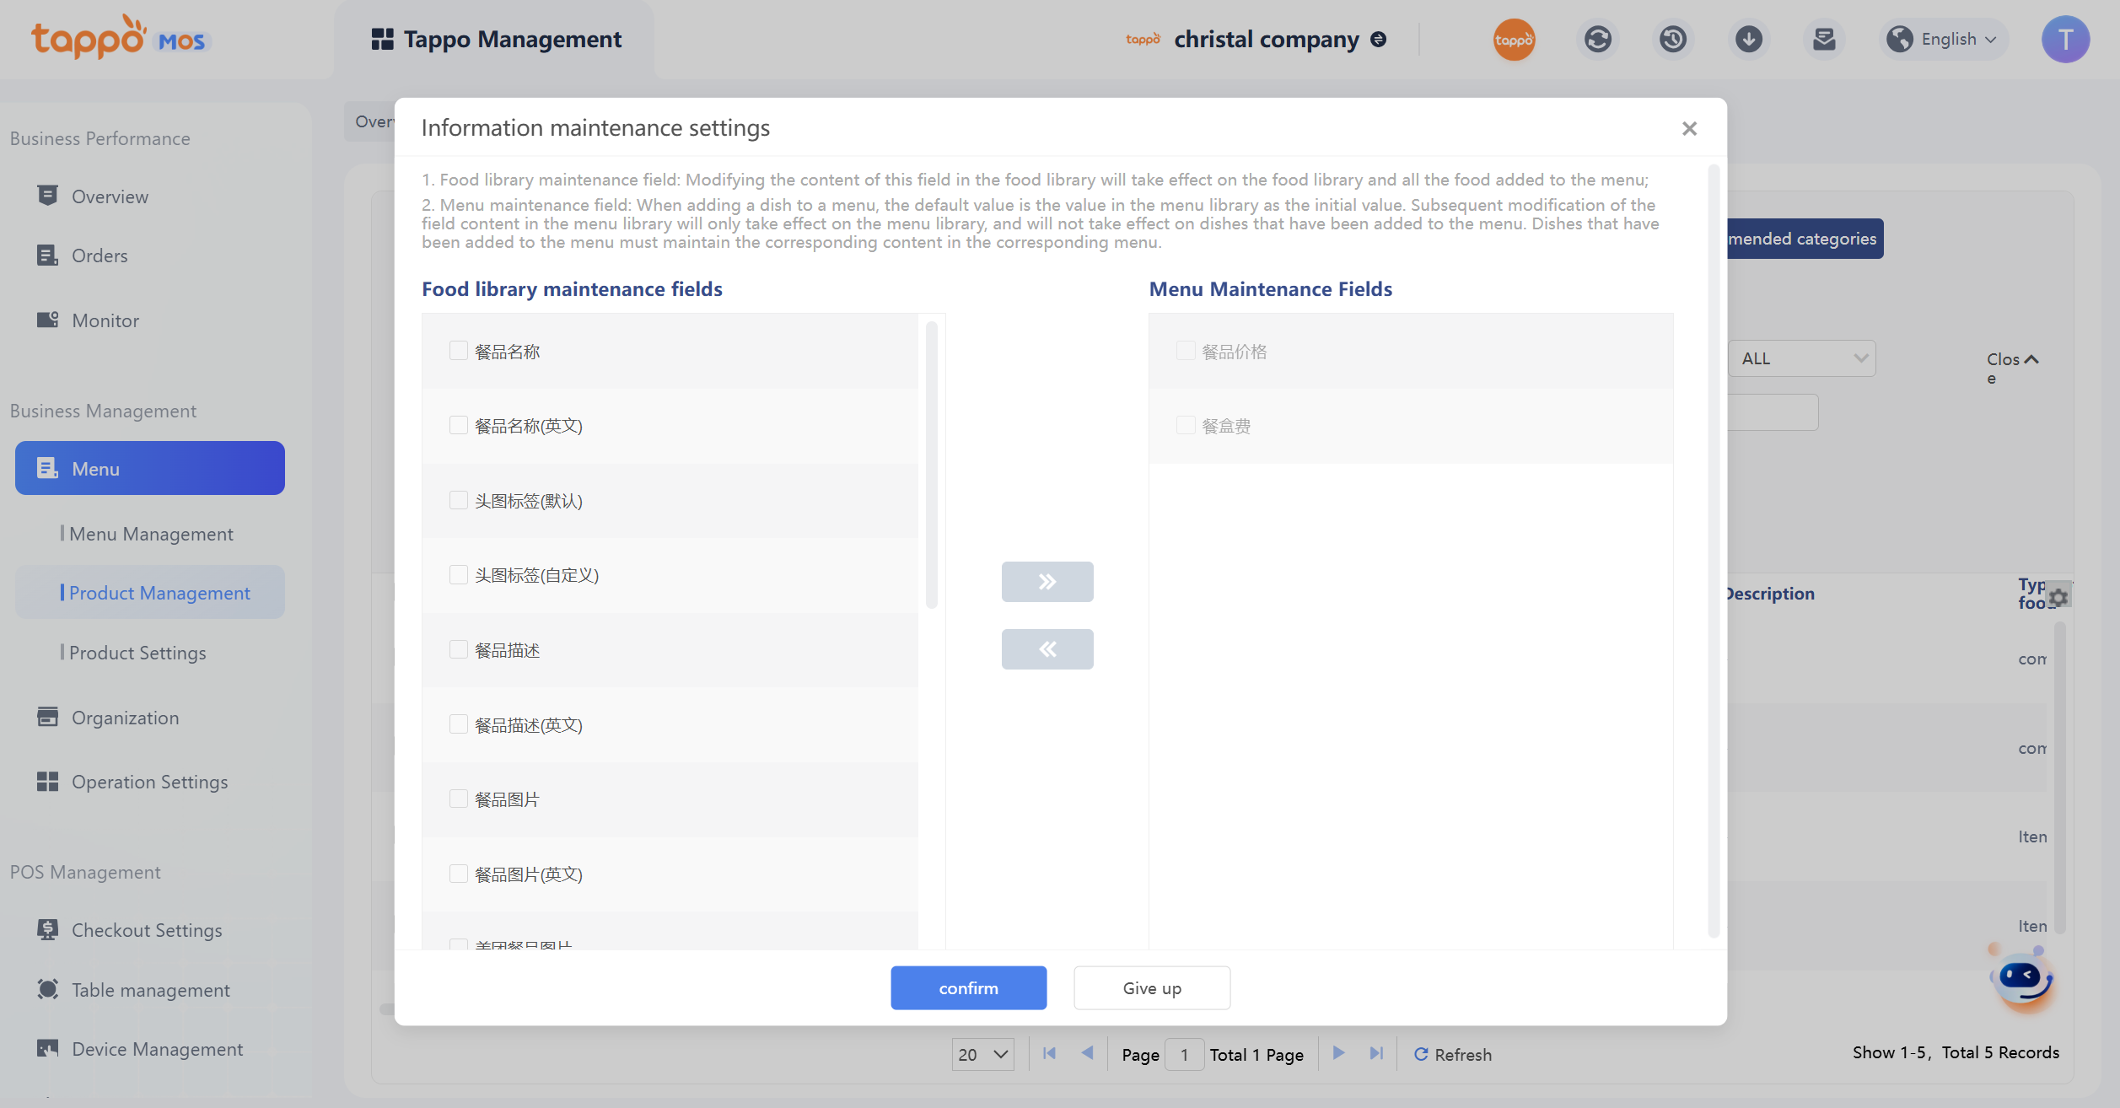Viewport: 2120px width, 1108px height.
Task: Check the 餐品描述 checkbox
Action: (x=459, y=649)
